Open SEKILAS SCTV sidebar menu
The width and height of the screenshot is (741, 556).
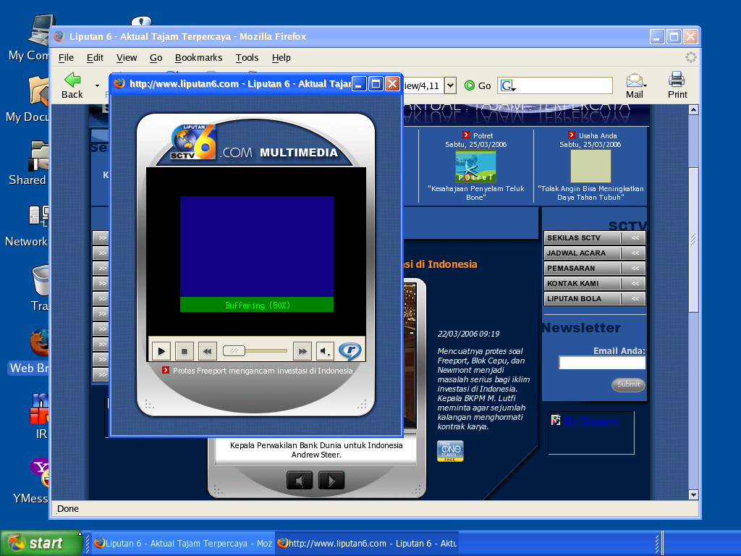pos(595,237)
